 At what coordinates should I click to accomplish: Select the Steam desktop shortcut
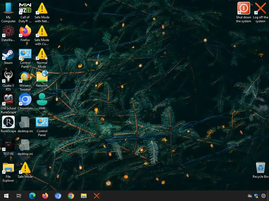[8, 56]
